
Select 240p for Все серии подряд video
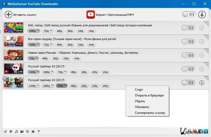(81, 45)
